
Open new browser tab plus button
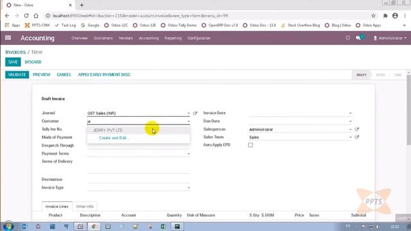82,5
